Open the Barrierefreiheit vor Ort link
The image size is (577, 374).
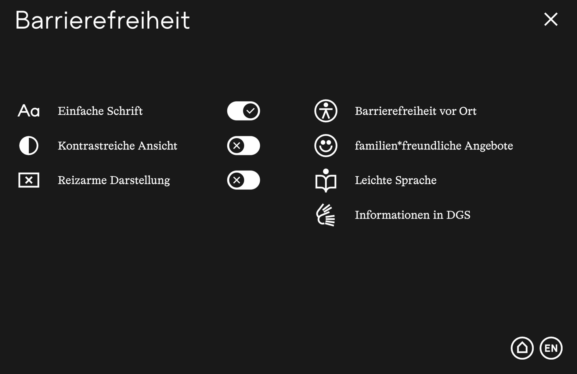click(x=415, y=111)
